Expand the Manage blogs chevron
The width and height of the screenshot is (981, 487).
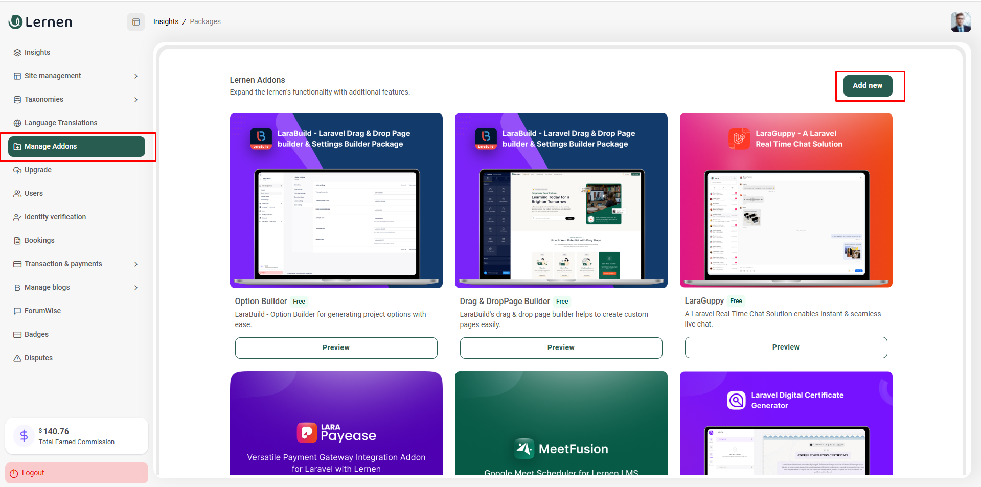coord(136,288)
